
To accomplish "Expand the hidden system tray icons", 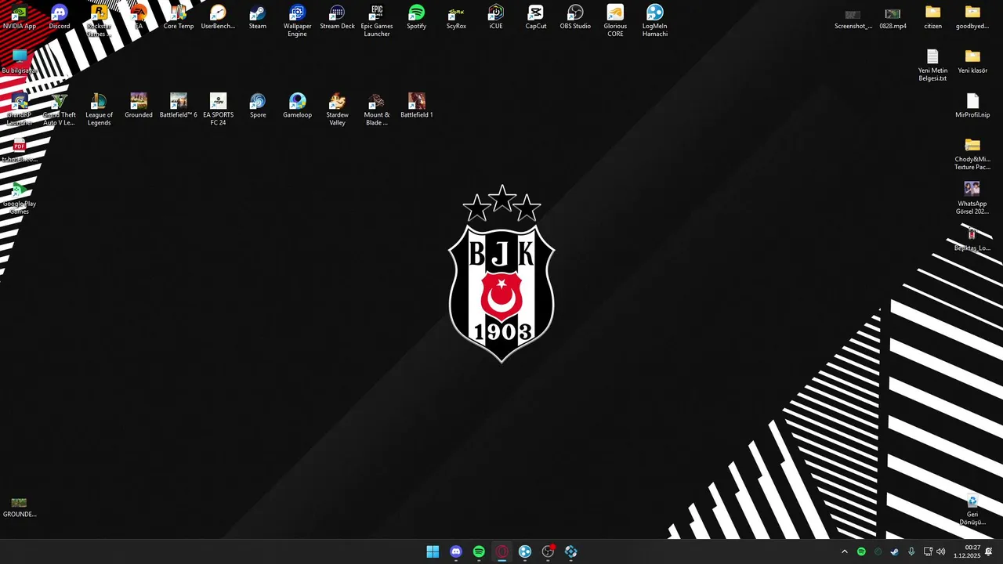I will 844,551.
